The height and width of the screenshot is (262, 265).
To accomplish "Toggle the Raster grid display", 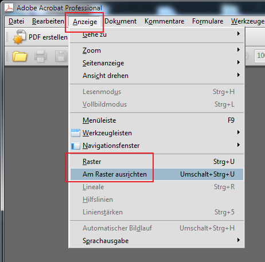I will 157,162.
